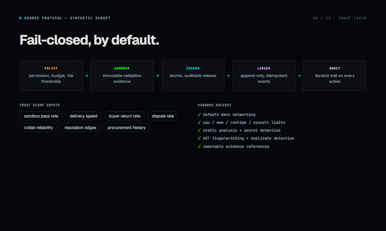Screen dimensions: 386x231
Task: Click checkmark beside static analysis + secret detection
Action: pyautogui.click(x=199, y=130)
